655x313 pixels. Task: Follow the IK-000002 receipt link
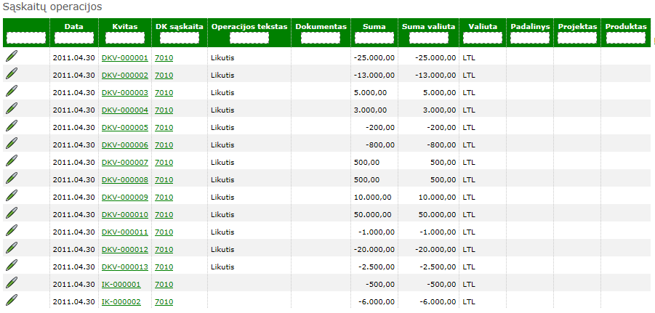pos(121,302)
